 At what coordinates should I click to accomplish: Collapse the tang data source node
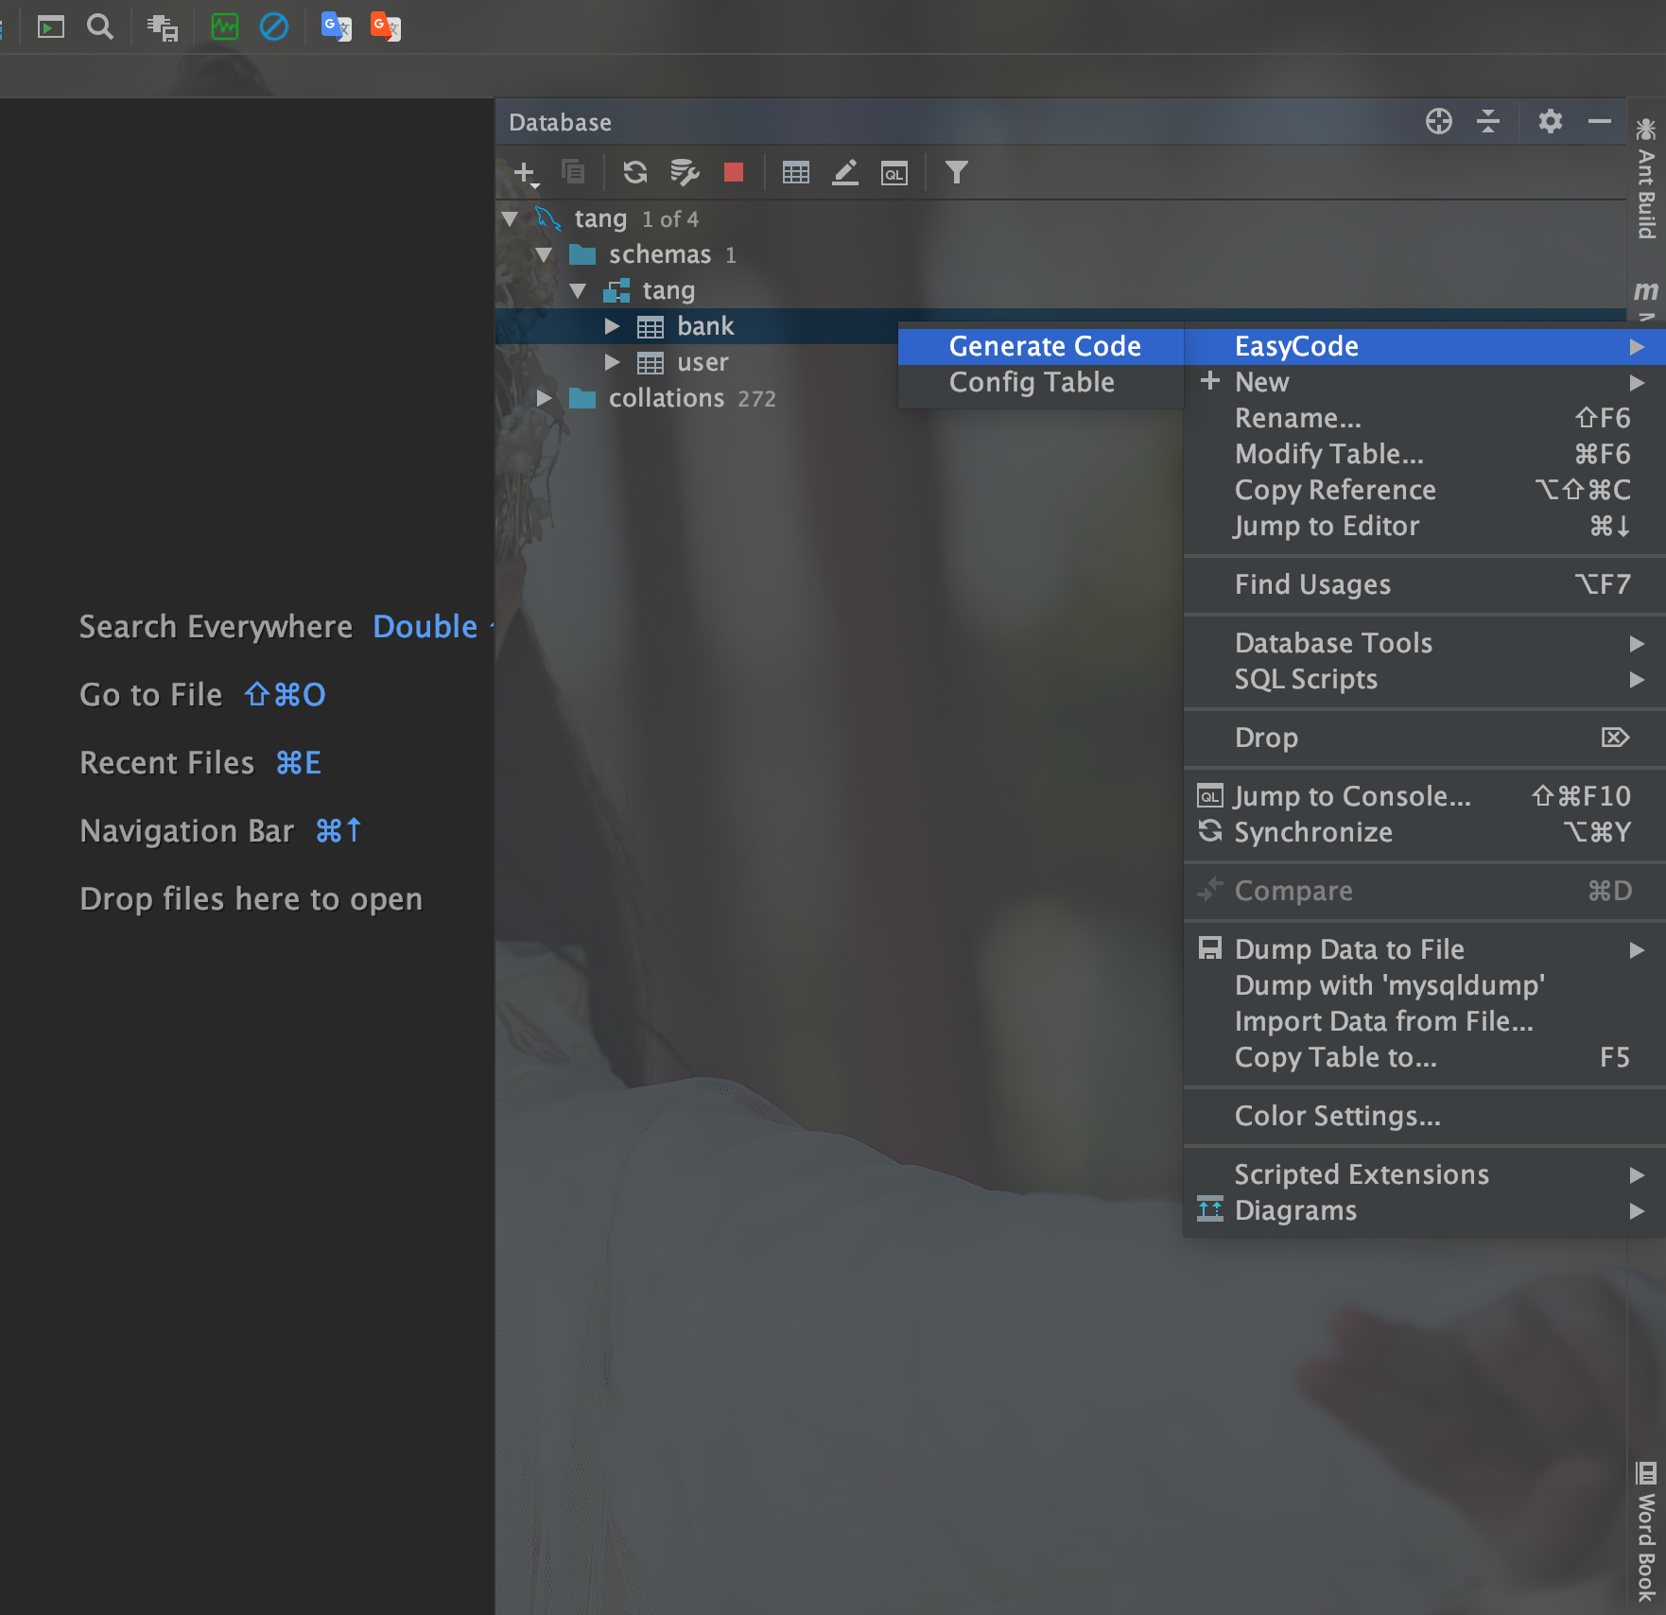[x=511, y=219]
